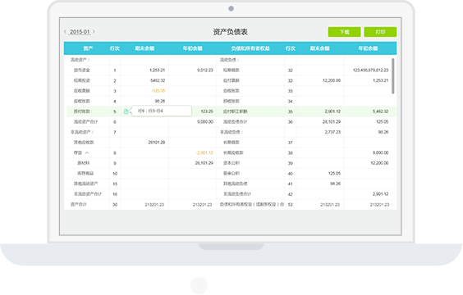Go to the next month after 2015-01
Viewport: 463px width, 295px height.
94,31
